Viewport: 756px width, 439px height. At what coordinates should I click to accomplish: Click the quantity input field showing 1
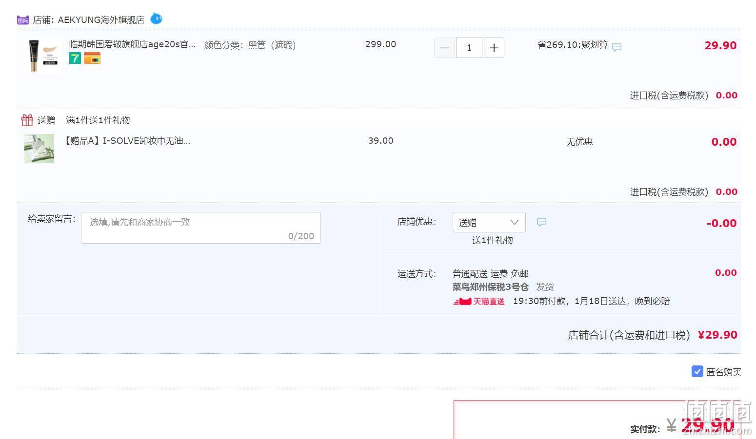469,48
